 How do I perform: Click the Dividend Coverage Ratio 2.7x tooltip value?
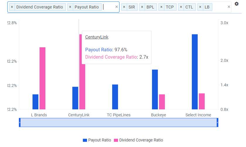[144, 57]
